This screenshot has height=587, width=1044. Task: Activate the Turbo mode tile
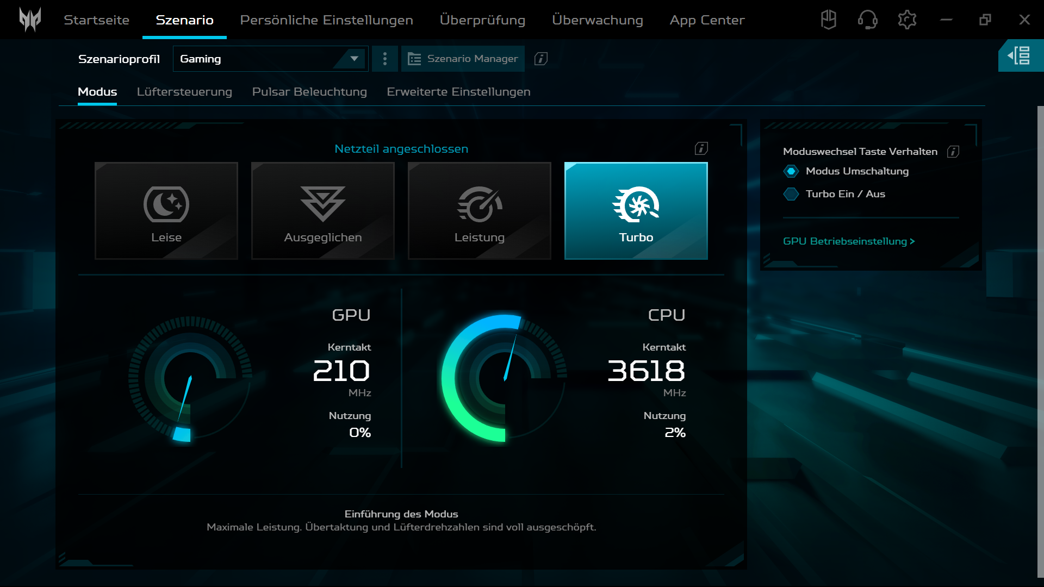tap(636, 211)
